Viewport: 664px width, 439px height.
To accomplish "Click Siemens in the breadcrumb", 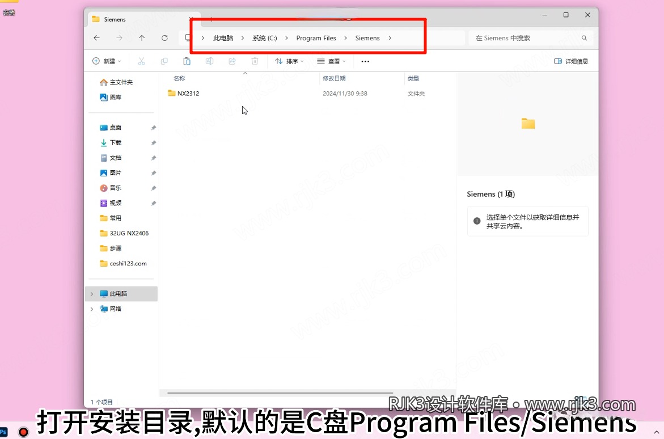I will (367, 38).
